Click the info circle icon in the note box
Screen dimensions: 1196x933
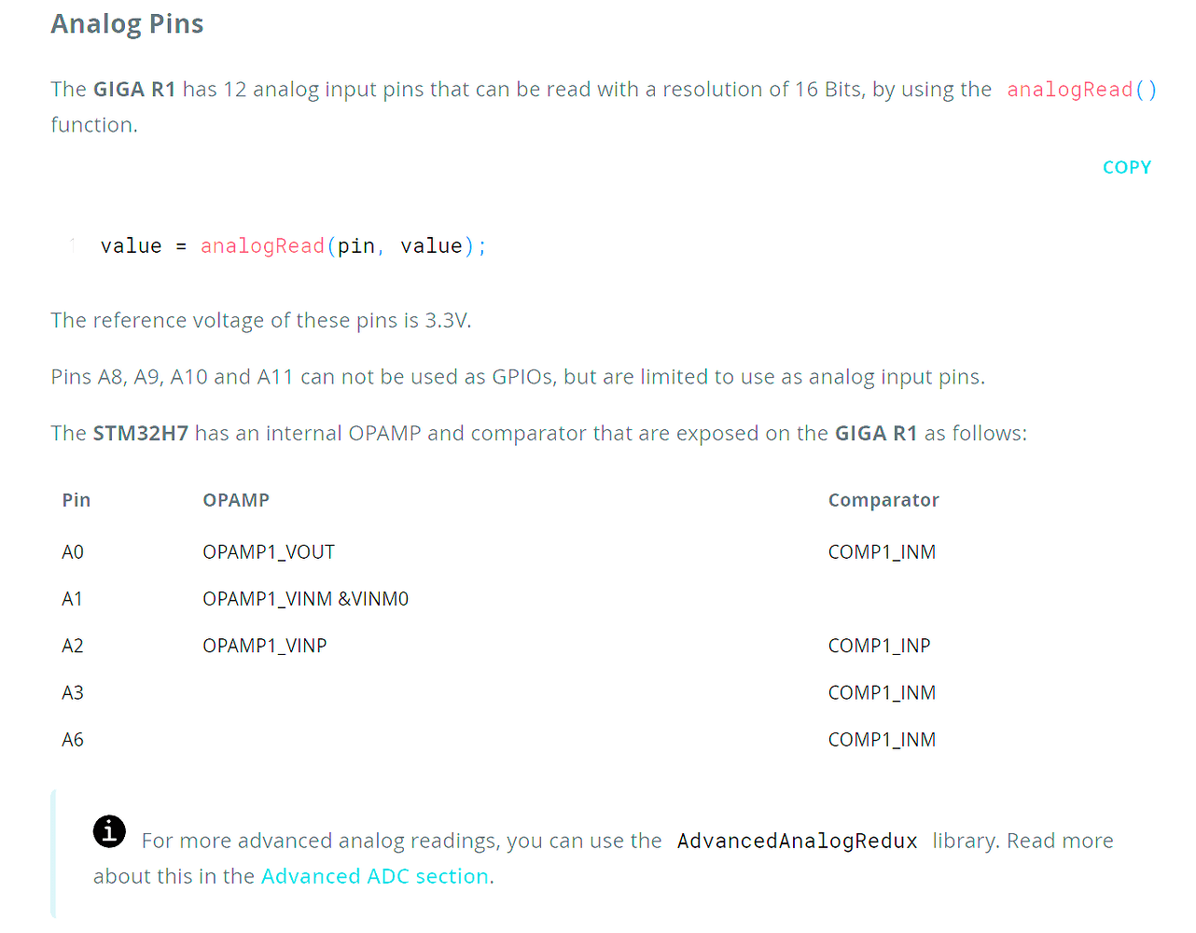click(x=109, y=831)
